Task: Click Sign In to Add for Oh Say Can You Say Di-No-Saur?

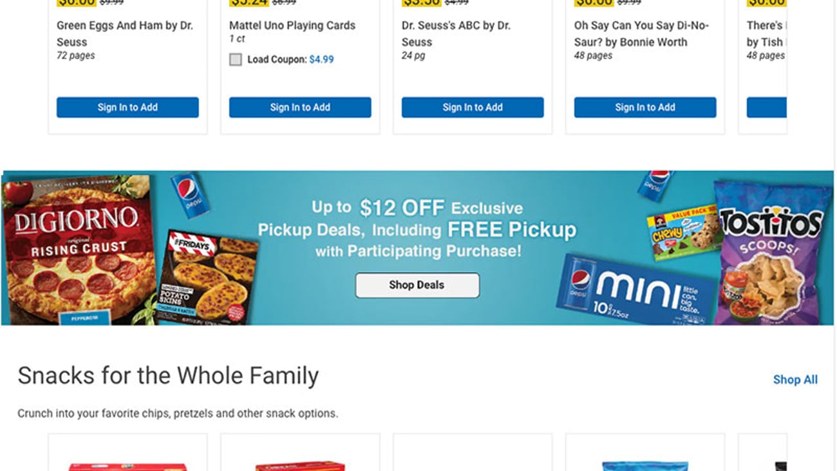Action: [x=645, y=107]
